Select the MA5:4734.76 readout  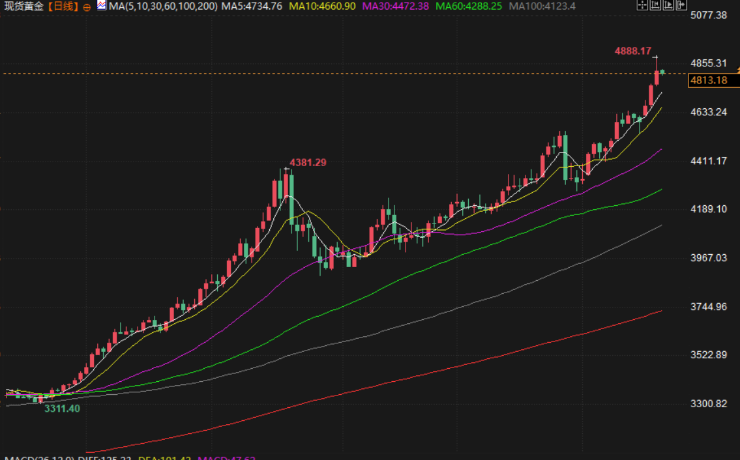[x=252, y=6]
